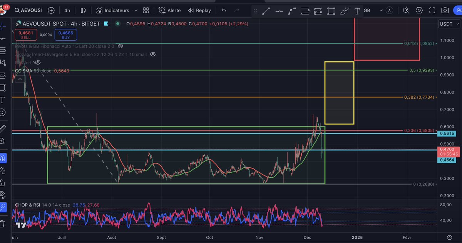Toggle magnet mode in left sidebar
The image size is (462, 243).
[3, 158]
